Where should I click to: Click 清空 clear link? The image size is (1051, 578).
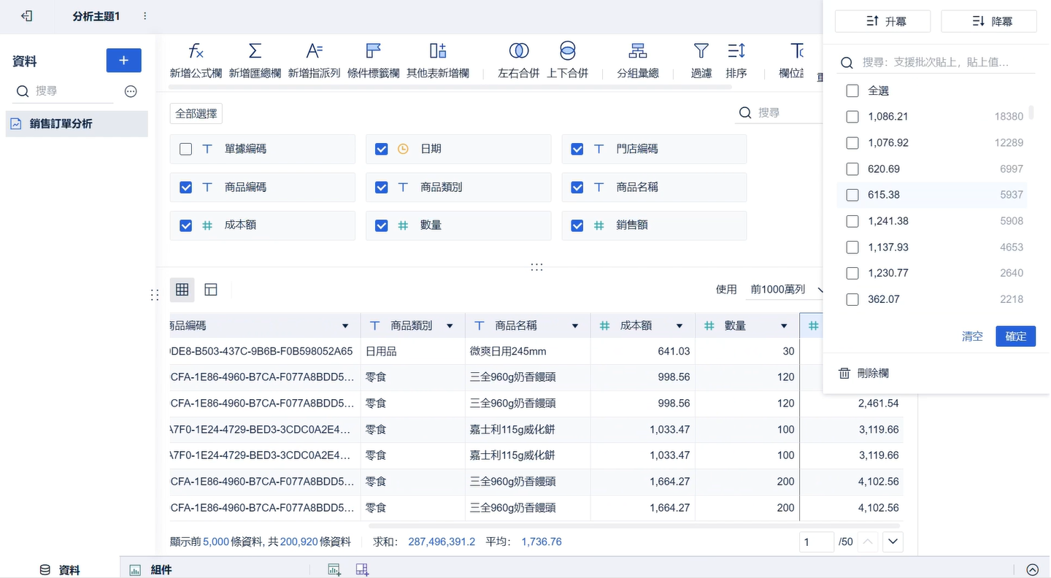tap(972, 336)
